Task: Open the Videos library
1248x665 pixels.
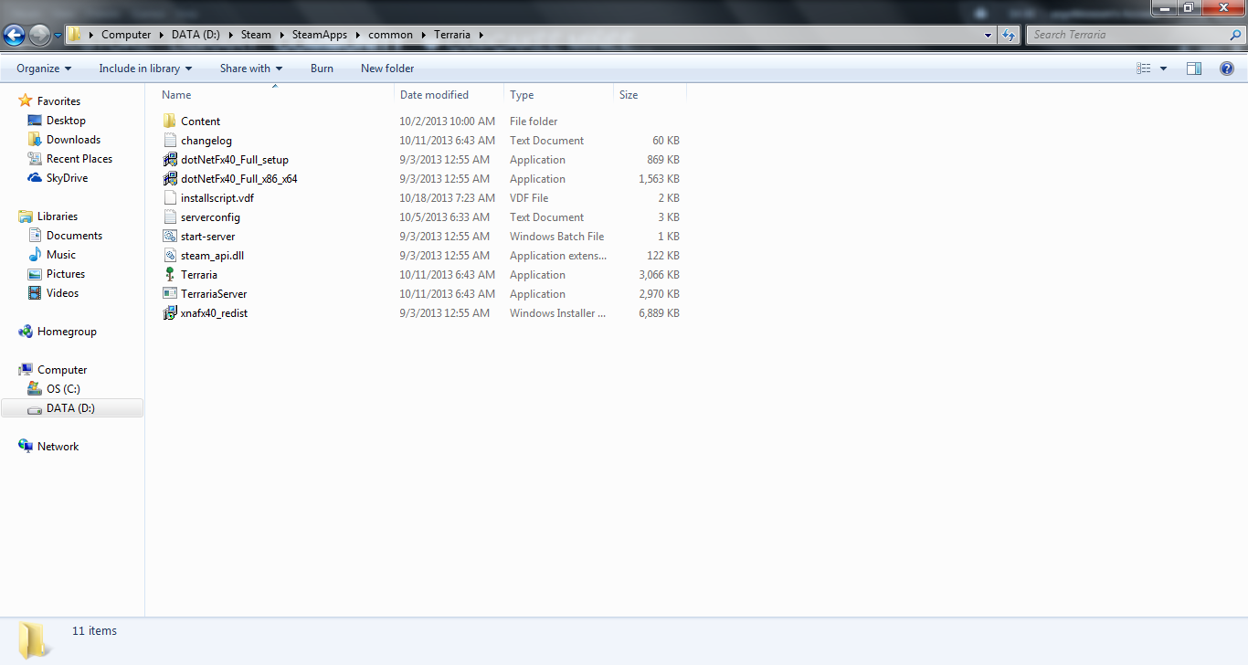Action: (62, 293)
